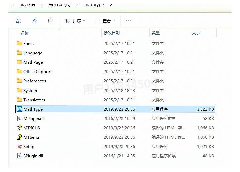
Task: Click the MathType sigma application icon
Action: pos(19,109)
